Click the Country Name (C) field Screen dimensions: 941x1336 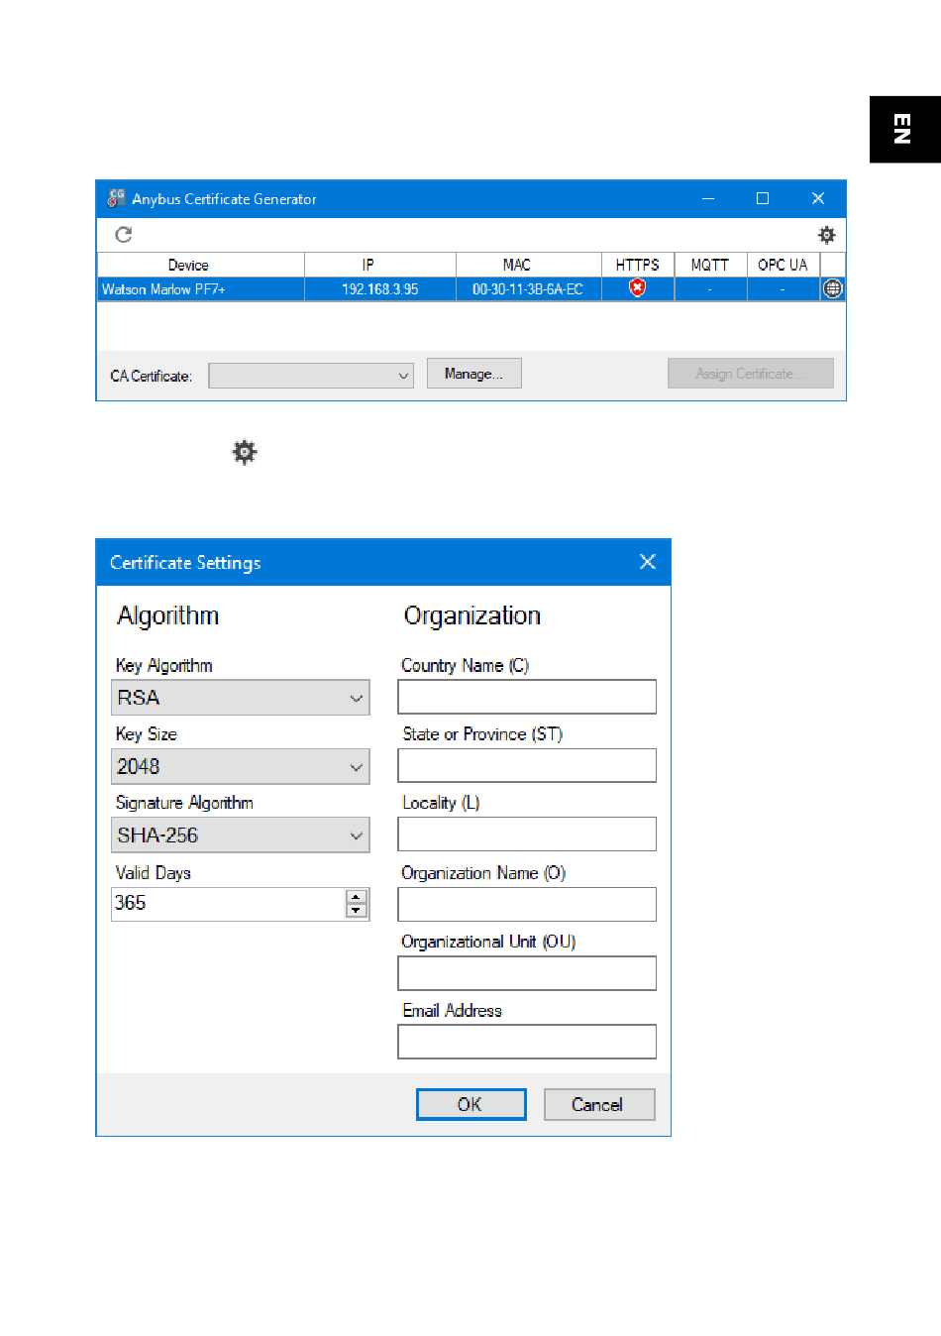[527, 697]
